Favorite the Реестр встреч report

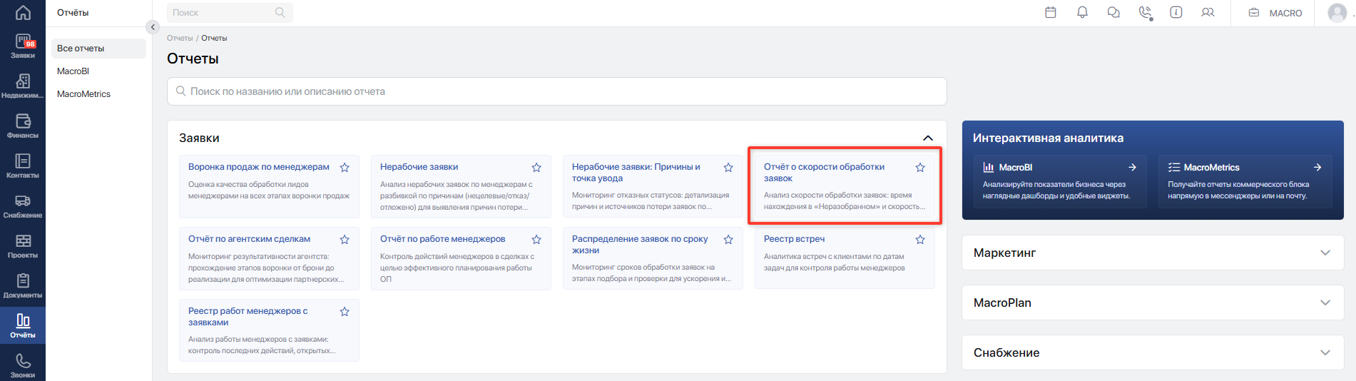tap(920, 240)
